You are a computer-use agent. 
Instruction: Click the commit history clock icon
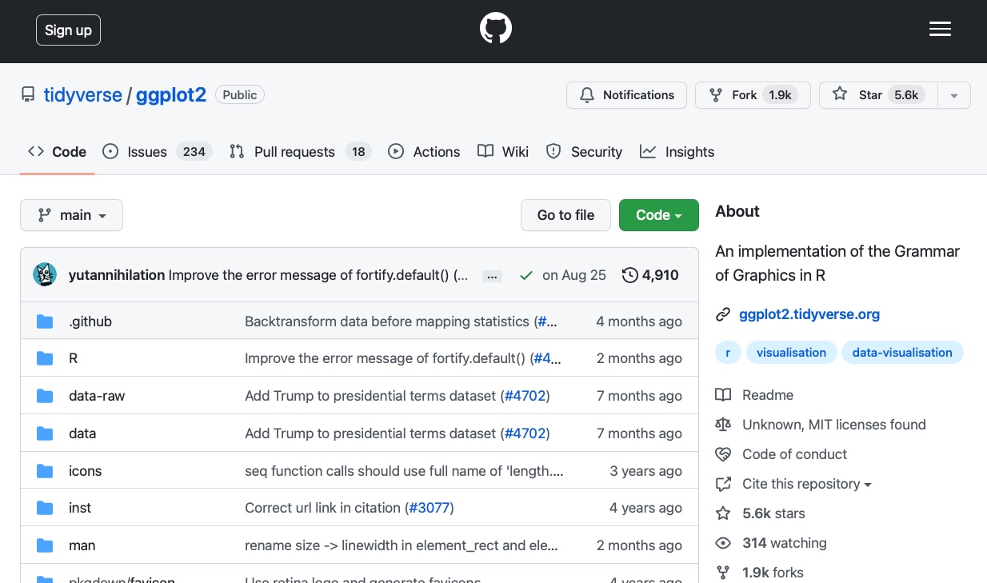[x=630, y=275]
